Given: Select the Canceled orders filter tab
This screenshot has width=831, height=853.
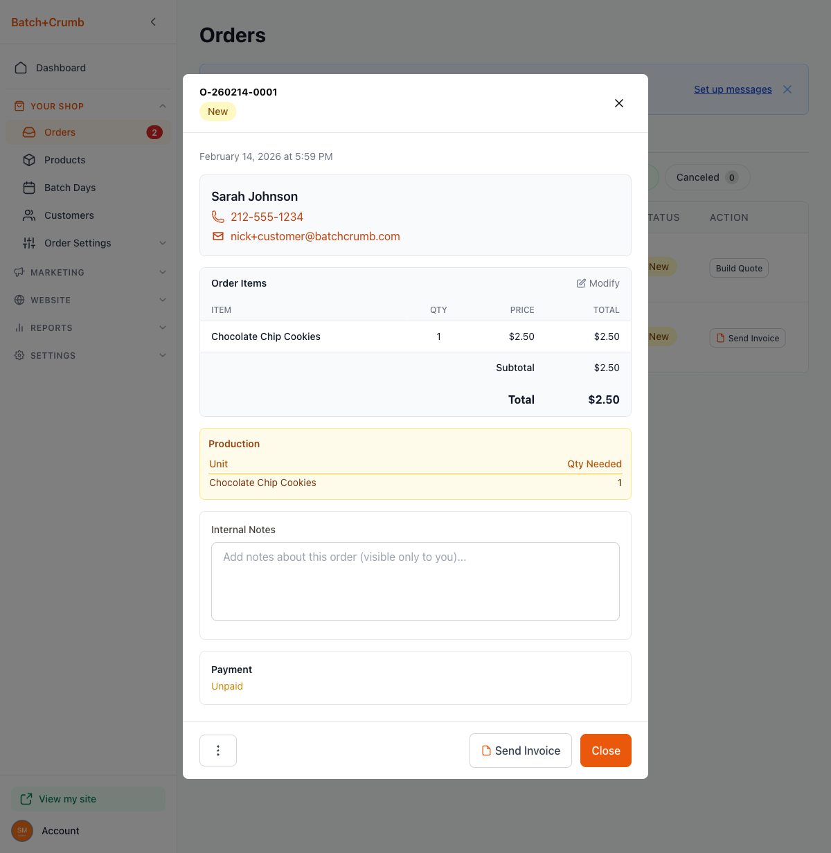Looking at the screenshot, I should click(x=707, y=177).
